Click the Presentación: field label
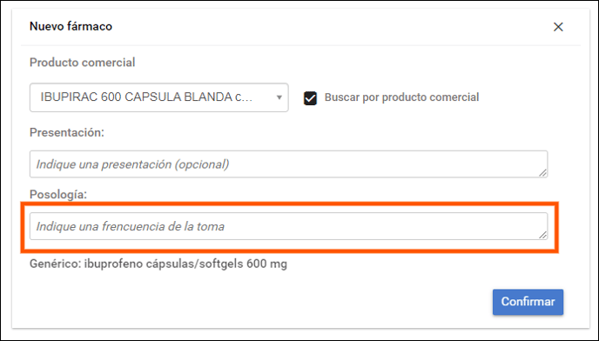 coord(67,132)
